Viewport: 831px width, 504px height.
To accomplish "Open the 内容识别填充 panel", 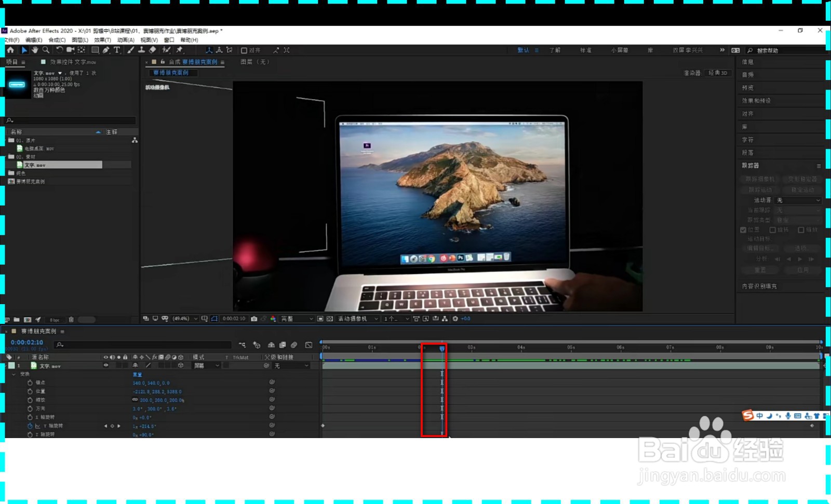I will pos(759,287).
